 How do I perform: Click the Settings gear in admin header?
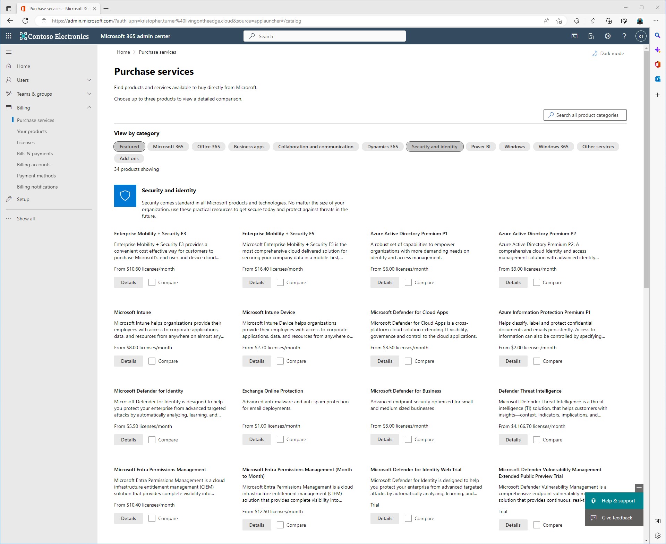tap(608, 36)
